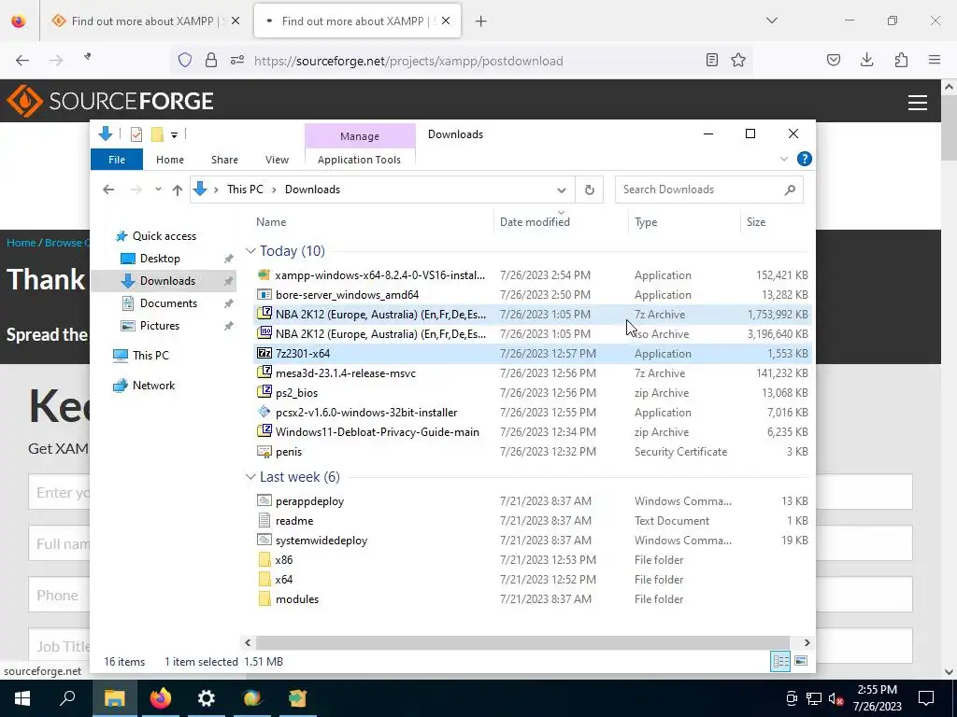The height and width of the screenshot is (717, 957).
Task: Select the xampp-windows-x64 installer file
Action: pos(532,275)
